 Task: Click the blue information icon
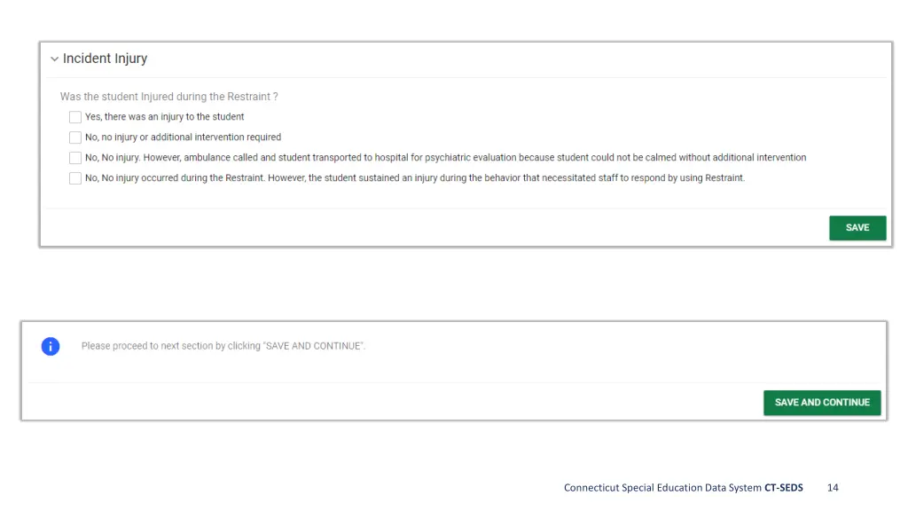coord(51,347)
